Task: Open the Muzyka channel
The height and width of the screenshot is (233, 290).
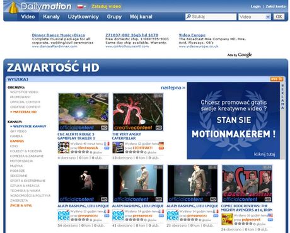Action: click(16, 166)
